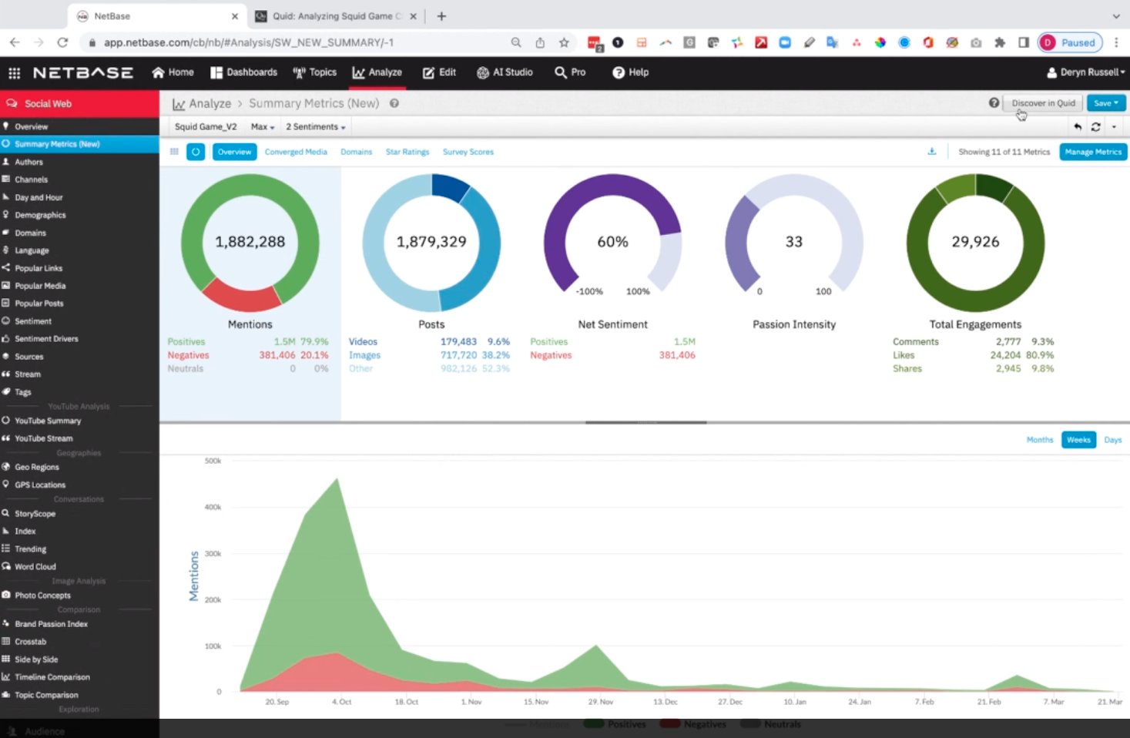Open the Max date range dropdown

tap(262, 126)
